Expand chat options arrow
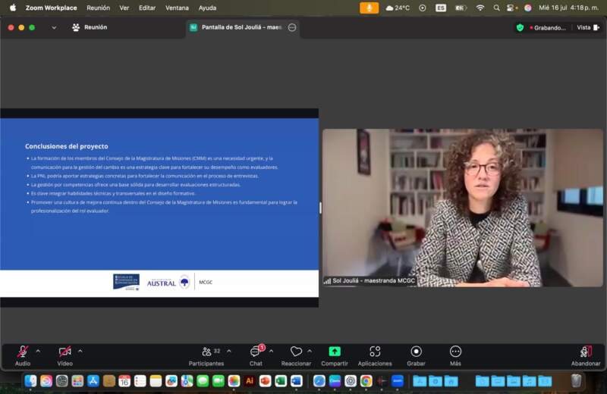This screenshot has width=607, height=394. point(271,352)
